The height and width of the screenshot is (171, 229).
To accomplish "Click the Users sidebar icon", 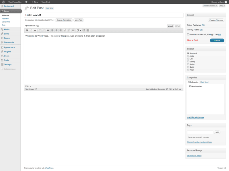I will click(2, 56).
